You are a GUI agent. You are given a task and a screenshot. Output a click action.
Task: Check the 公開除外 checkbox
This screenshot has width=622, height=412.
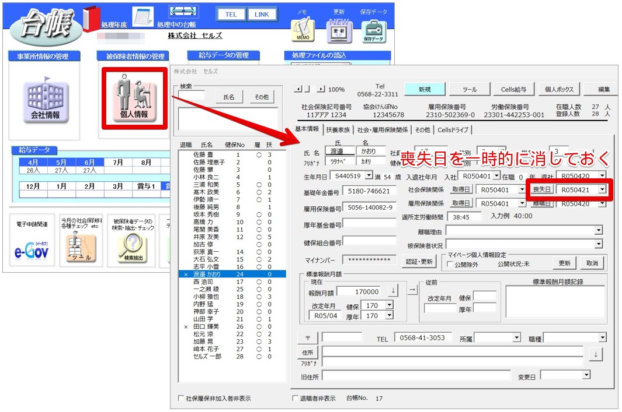tap(450, 265)
